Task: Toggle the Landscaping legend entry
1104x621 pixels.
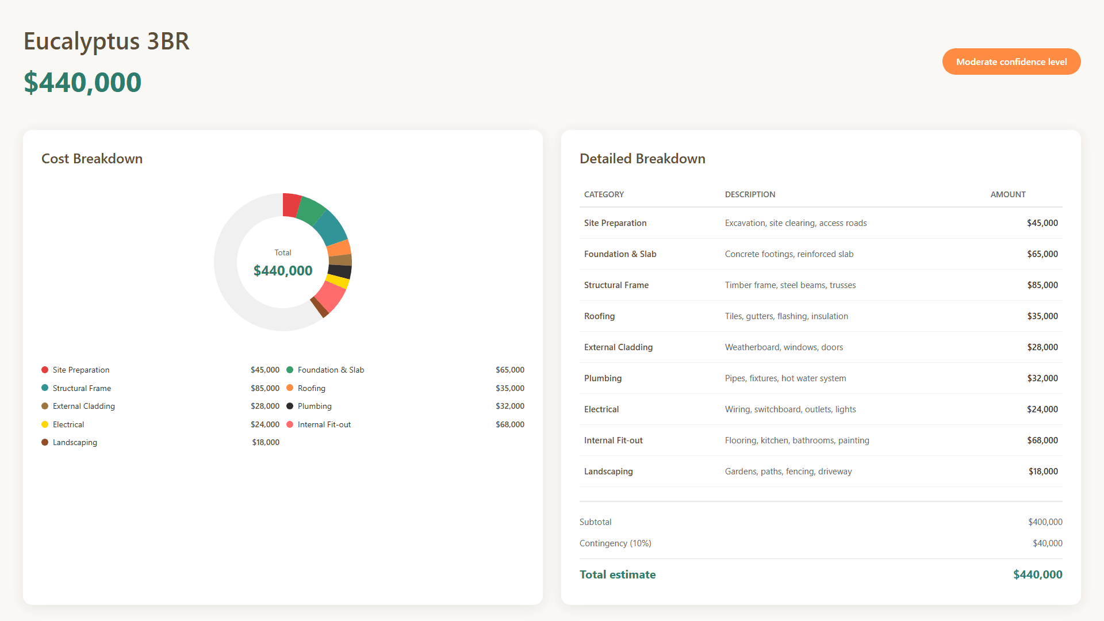Action: (75, 442)
